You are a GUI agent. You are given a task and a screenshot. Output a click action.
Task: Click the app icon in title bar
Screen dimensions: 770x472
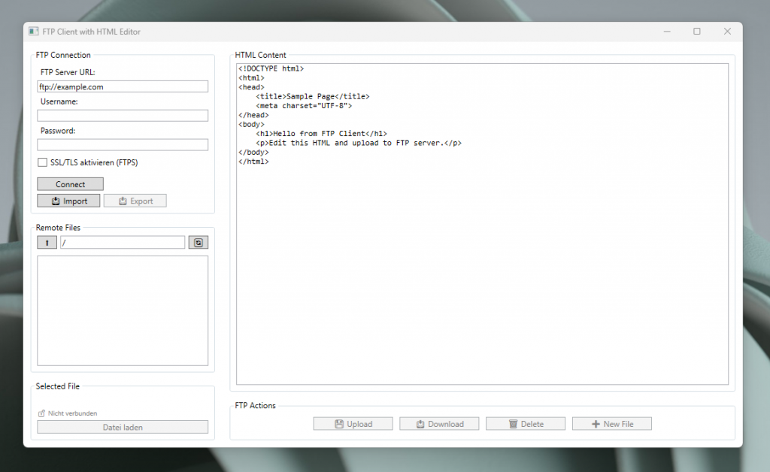pos(34,32)
